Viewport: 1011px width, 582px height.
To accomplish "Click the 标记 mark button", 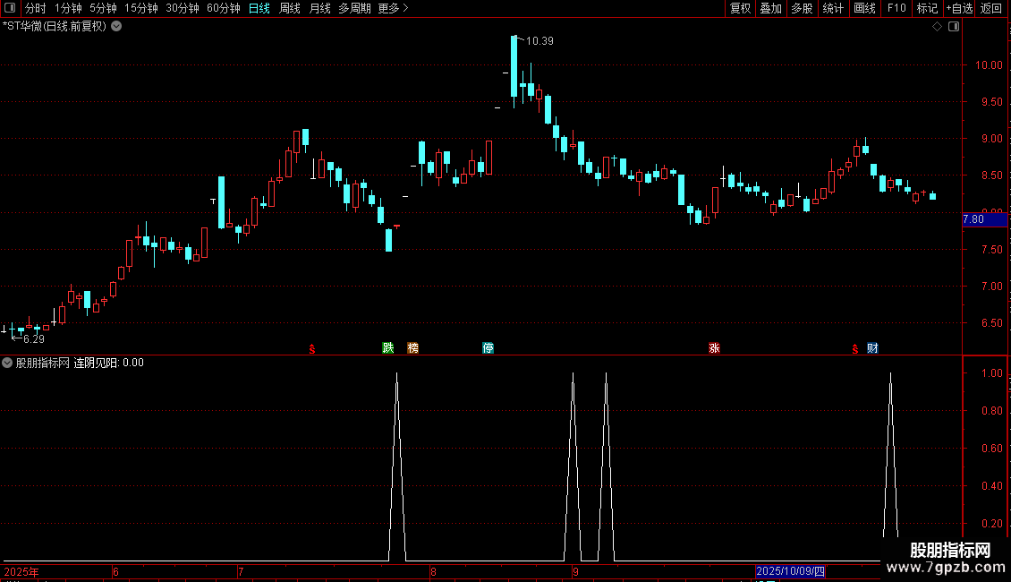I will click(x=927, y=8).
